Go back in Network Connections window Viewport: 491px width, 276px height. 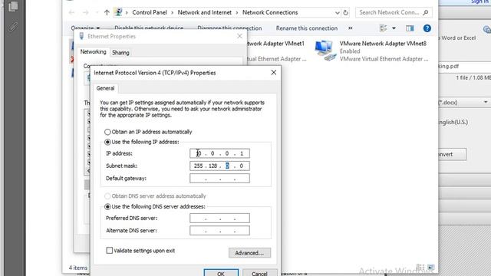pos(71,12)
